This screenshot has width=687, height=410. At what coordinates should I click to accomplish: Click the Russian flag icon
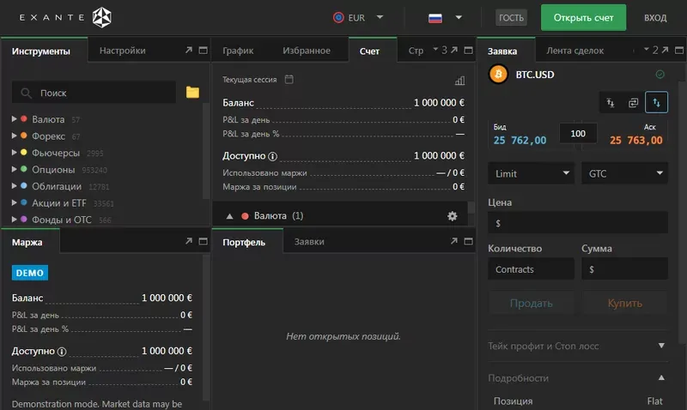click(435, 18)
